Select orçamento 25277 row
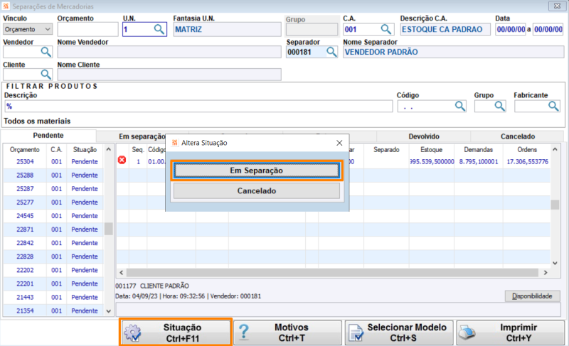 [53, 202]
